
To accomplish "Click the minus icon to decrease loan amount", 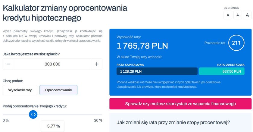I will coord(8,64).
